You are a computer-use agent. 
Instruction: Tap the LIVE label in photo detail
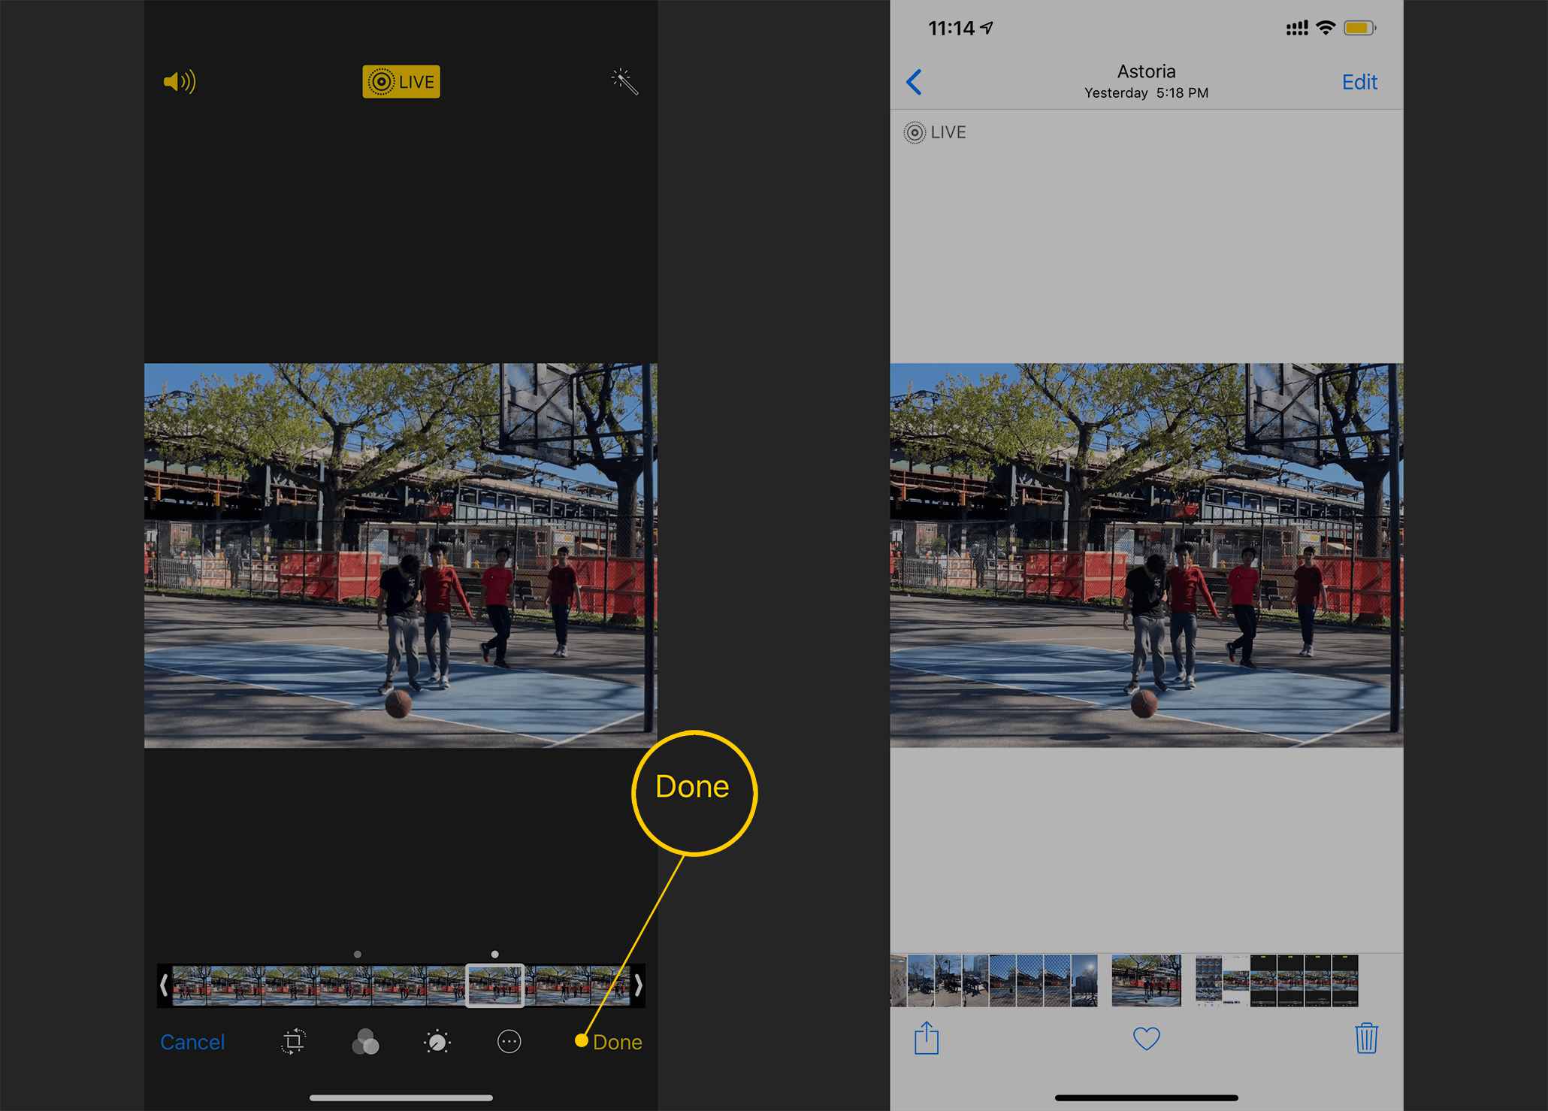940,132
